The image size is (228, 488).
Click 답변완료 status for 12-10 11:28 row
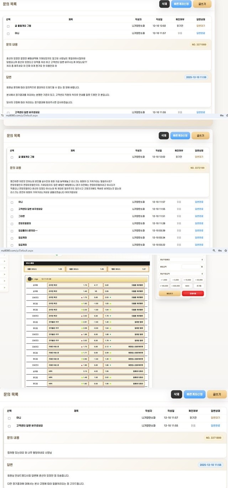pos(199,223)
